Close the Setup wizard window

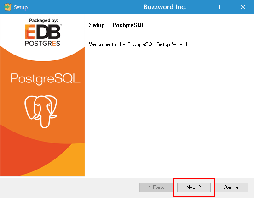point(243,7)
